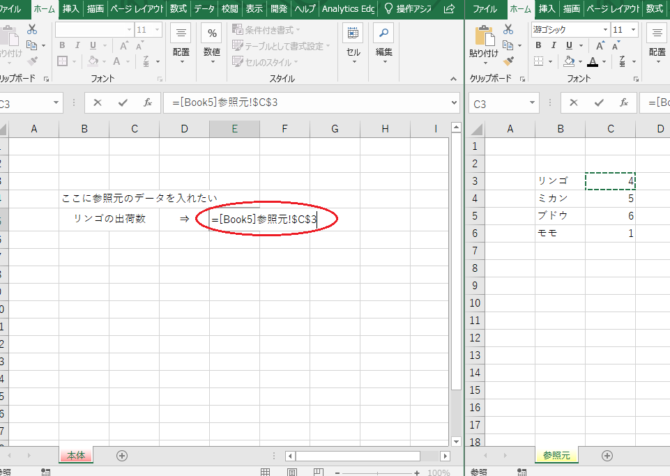Open 条件付き書式 conditional formatting menu
670x476 pixels.
[266, 30]
